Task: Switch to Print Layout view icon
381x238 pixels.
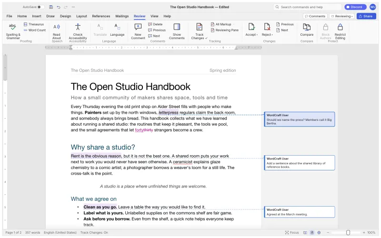Action: point(312,233)
